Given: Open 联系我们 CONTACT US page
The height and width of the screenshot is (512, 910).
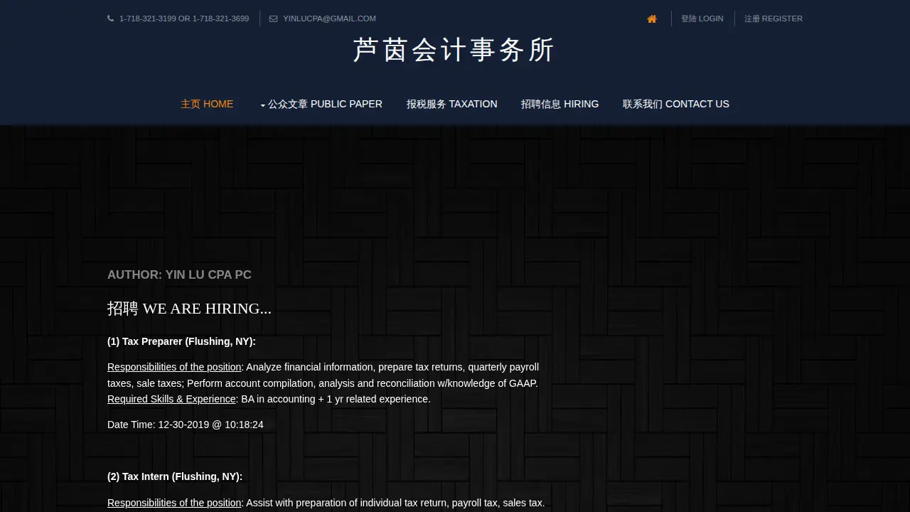Looking at the screenshot, I should tap(675, 104).
